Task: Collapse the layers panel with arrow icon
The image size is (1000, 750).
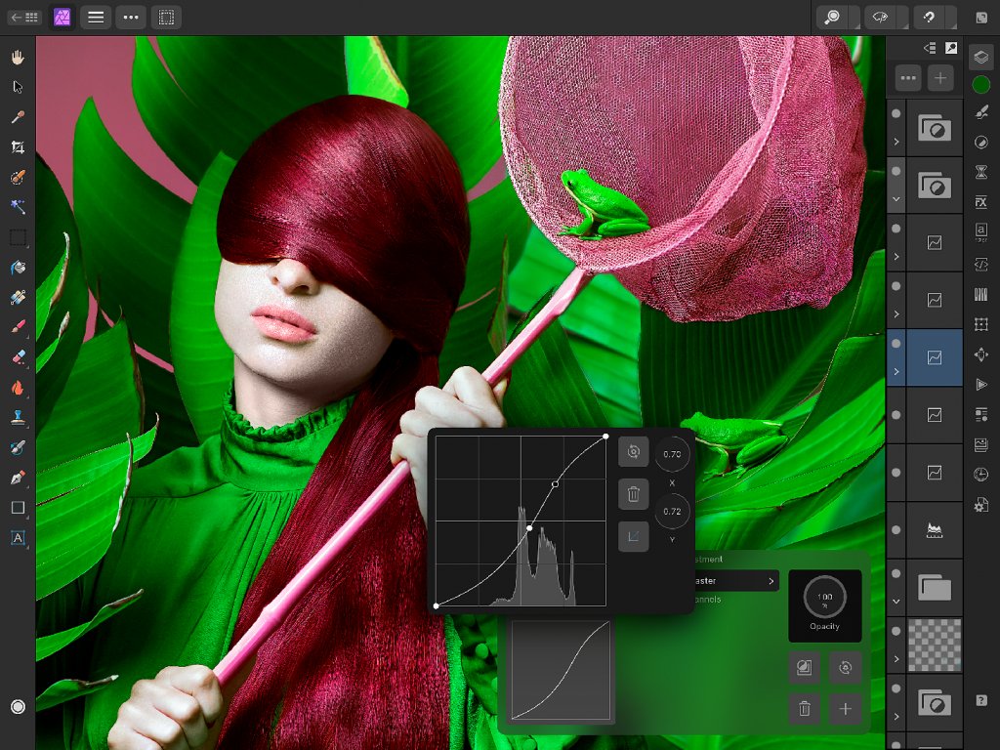Action: (x=930, y=48)
